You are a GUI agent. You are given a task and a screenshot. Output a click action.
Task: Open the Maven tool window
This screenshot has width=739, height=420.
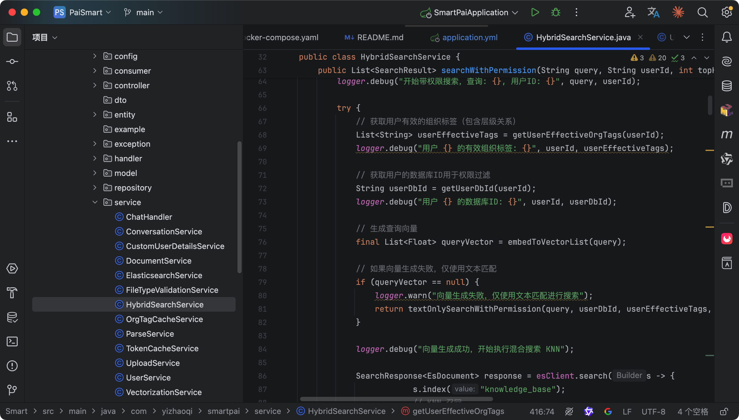727,135
